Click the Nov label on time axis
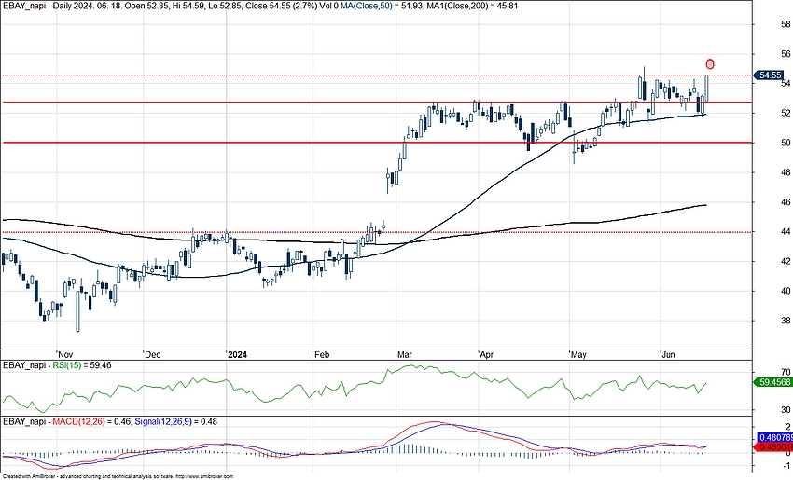The height and width of the screenshot is (480, 793). click(66, 355)
